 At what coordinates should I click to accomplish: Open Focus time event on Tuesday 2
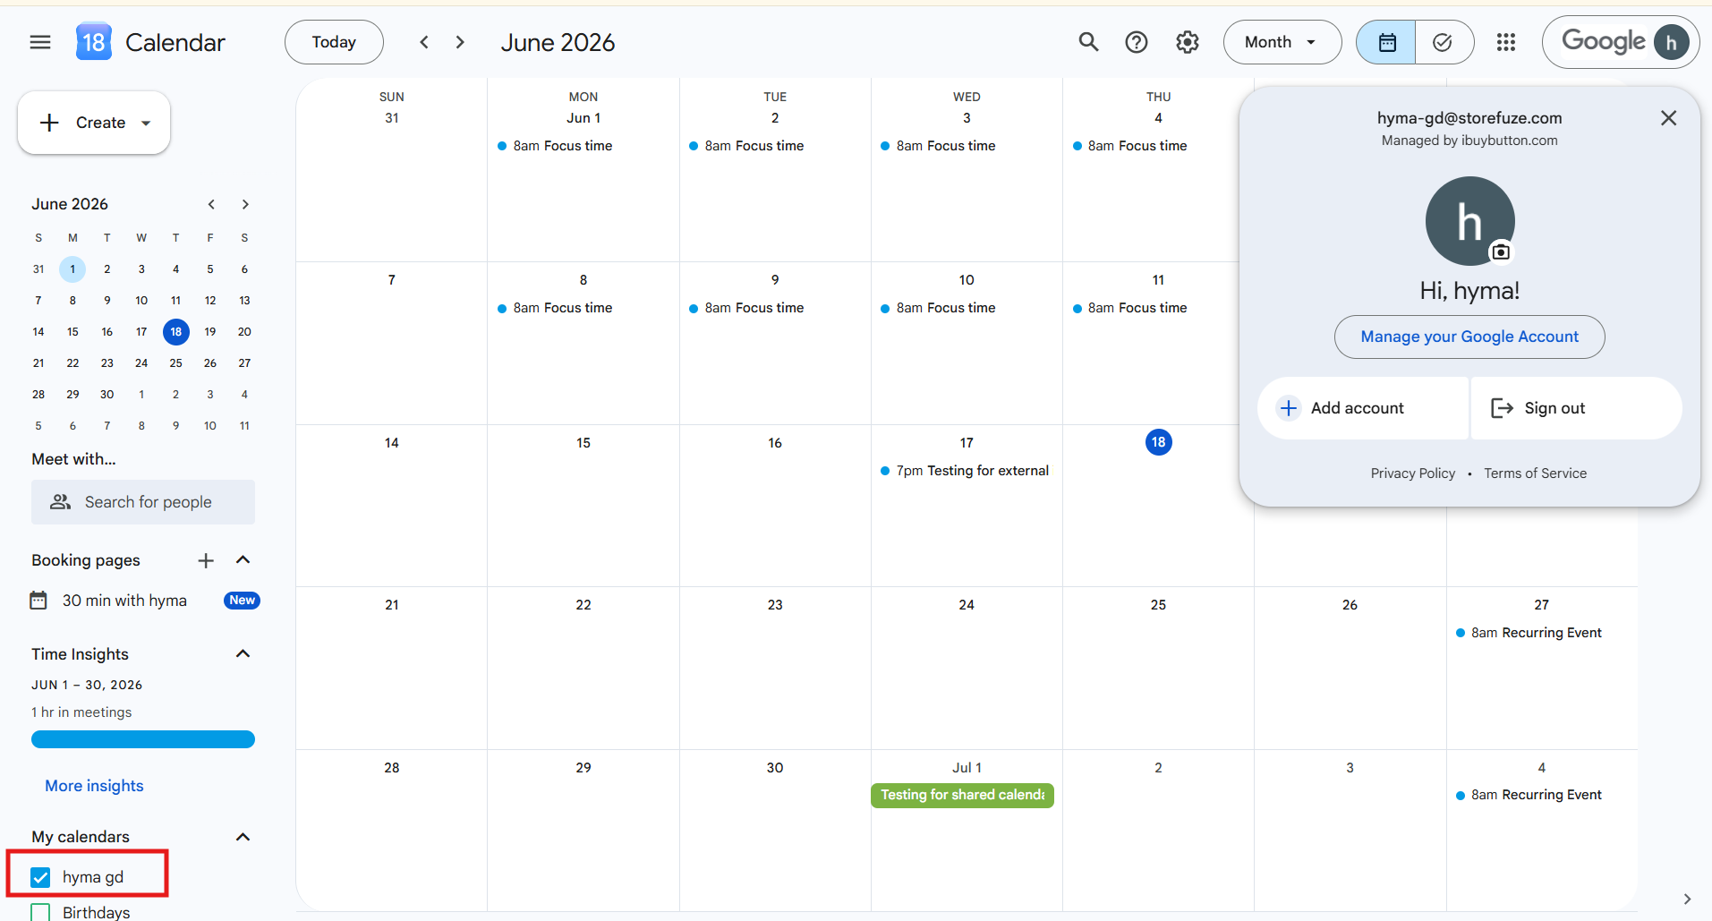[x=746, y=146]
